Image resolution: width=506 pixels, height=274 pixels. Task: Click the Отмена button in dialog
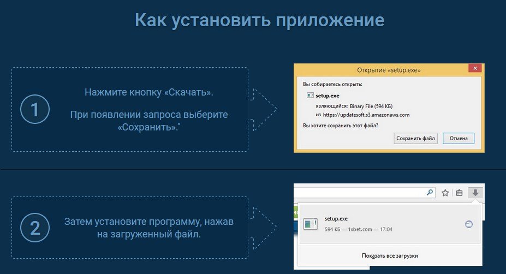point(459,138)
